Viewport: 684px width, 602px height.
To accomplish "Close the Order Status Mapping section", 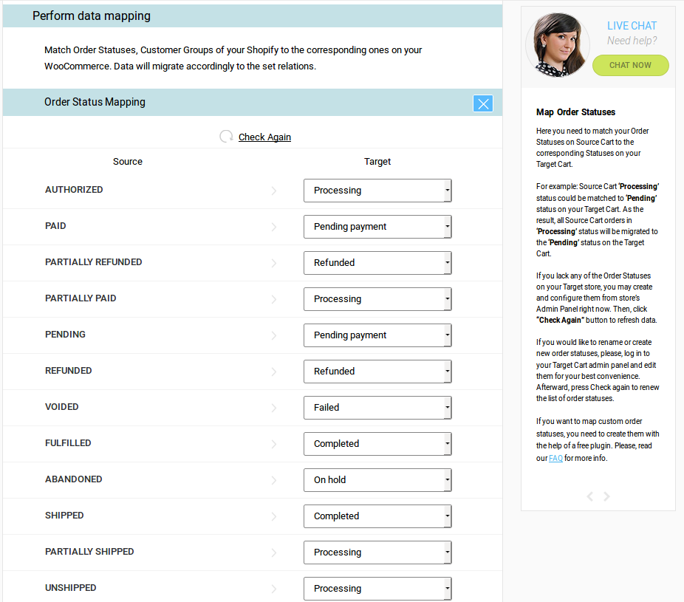I will (483, 103).
